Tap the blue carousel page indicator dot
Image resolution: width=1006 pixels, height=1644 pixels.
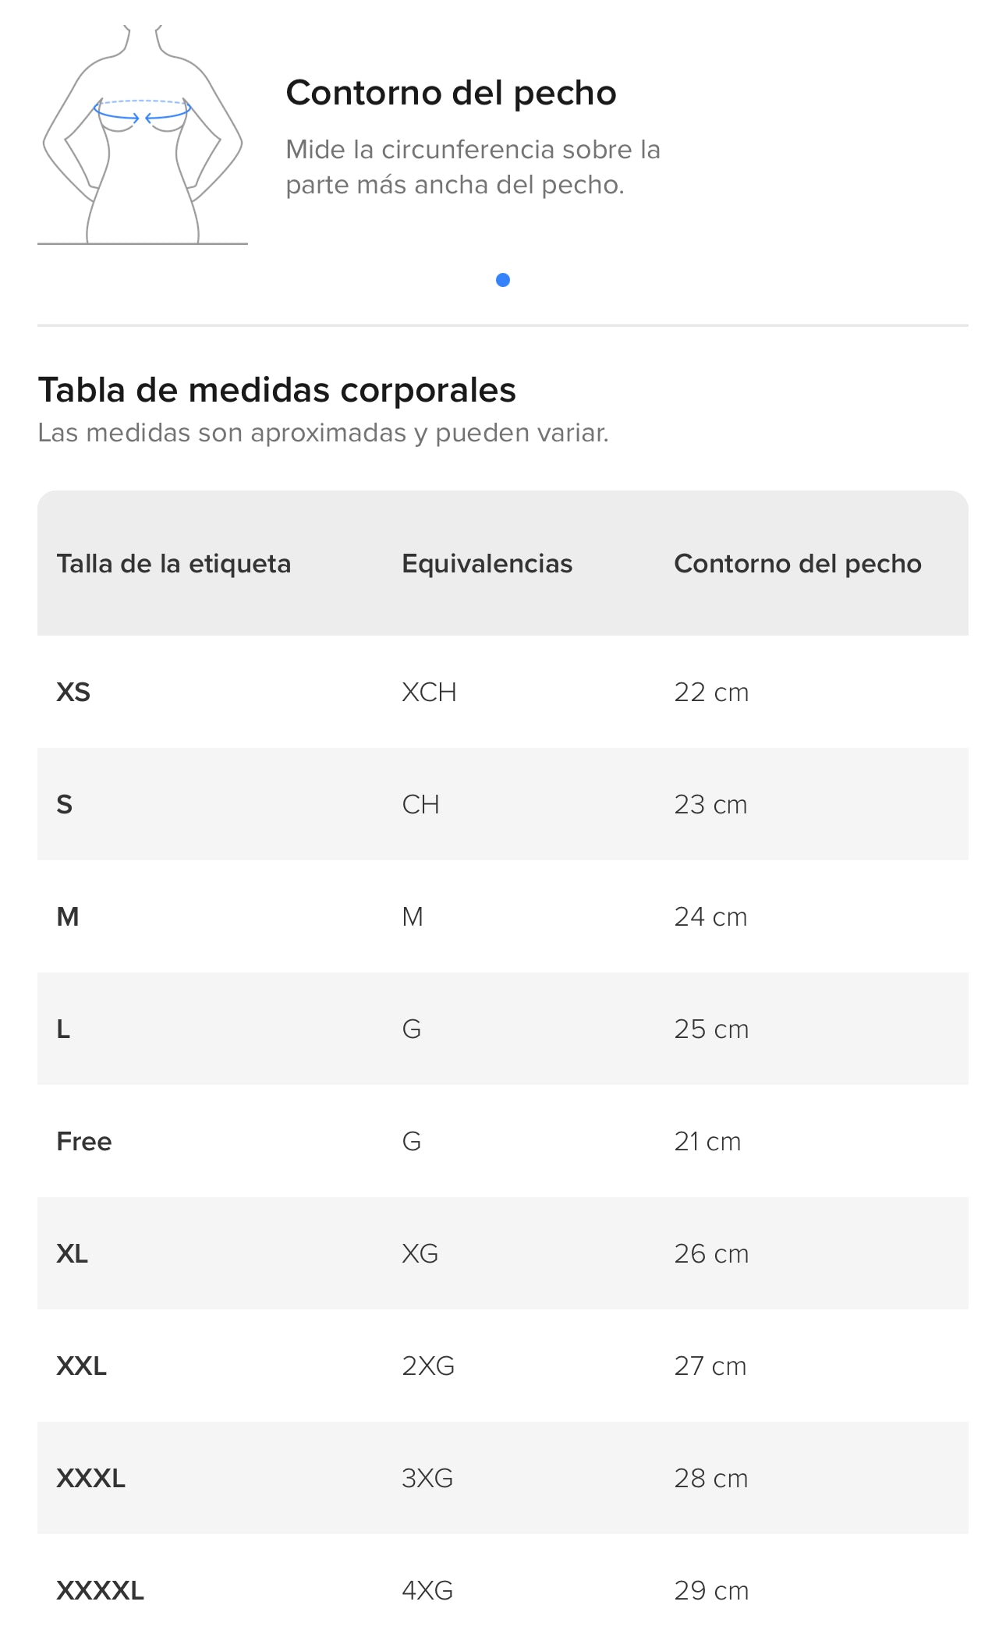pyautogui.click(x=503, y=280)
